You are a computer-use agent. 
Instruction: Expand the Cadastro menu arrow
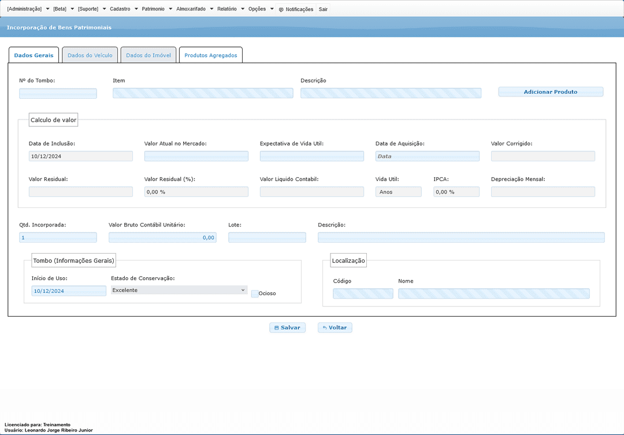136,9
